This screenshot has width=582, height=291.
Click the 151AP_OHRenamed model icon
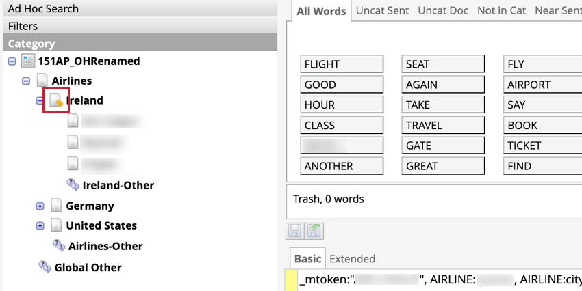click(x=28, y=61)
